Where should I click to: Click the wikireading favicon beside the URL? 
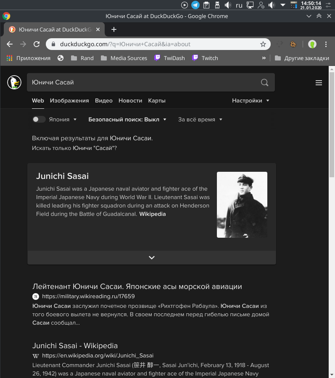(36, 296)
